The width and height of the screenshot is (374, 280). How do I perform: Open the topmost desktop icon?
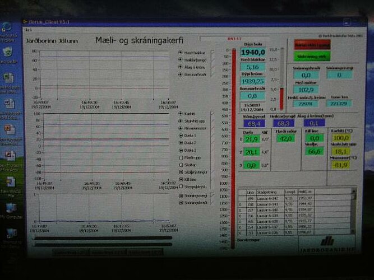point(8,27)
